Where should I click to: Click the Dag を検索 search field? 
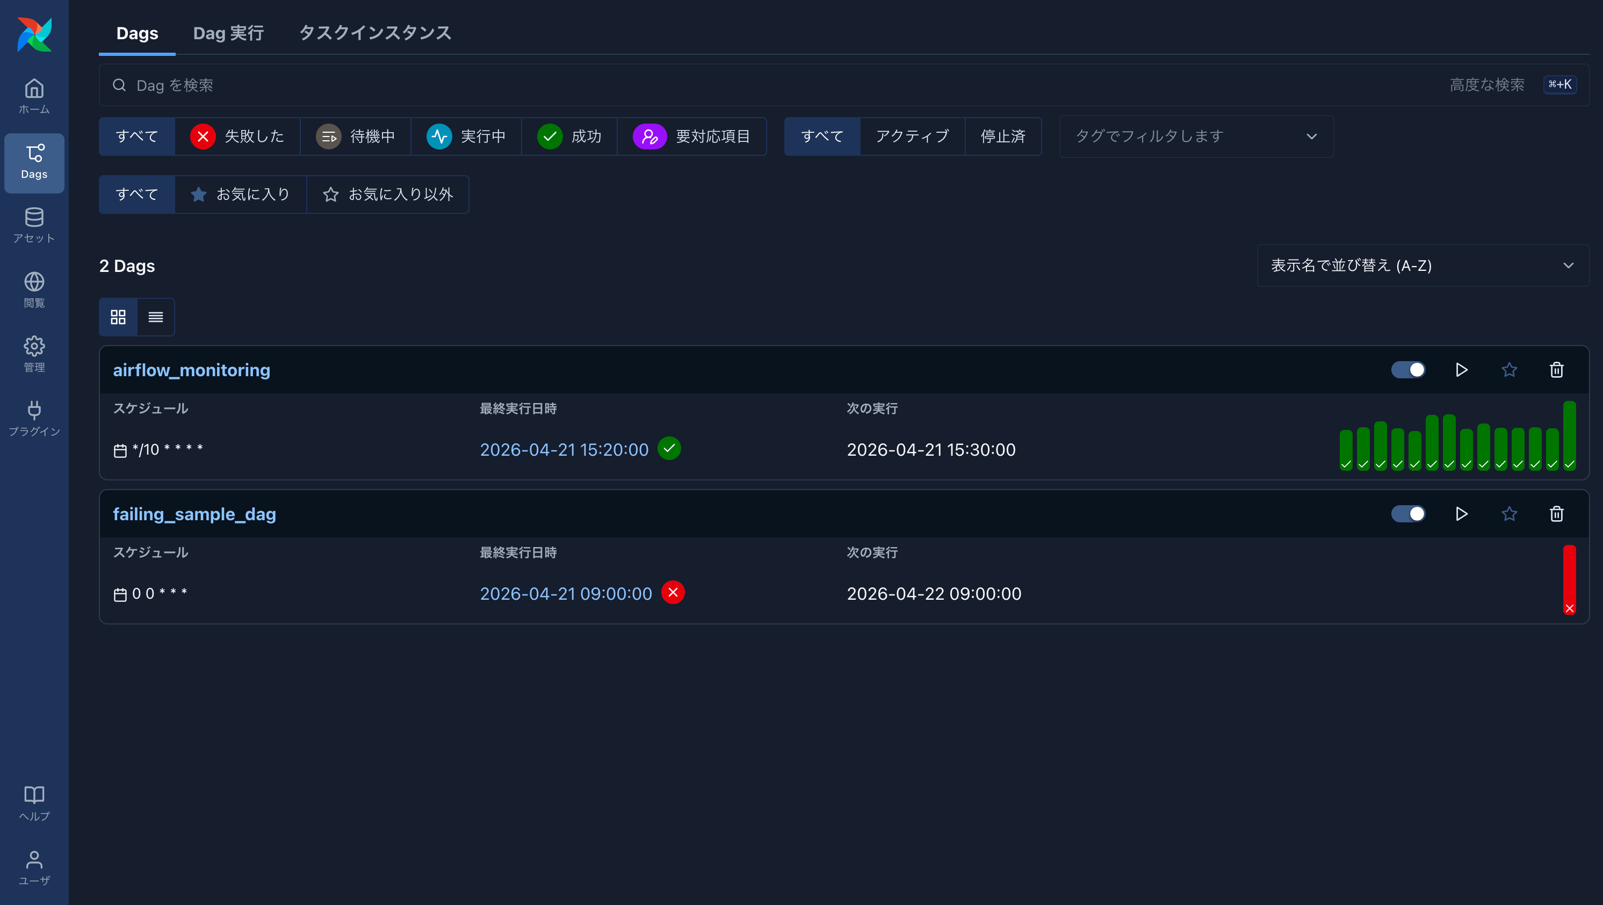click(436, 85)
